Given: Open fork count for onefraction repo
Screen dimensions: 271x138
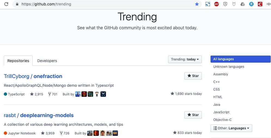Looking at the screenshot, I should pos(53,94).
